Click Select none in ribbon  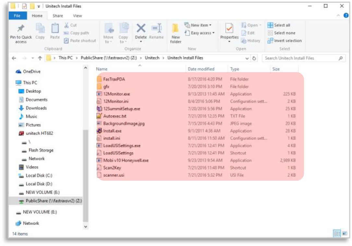281,33
